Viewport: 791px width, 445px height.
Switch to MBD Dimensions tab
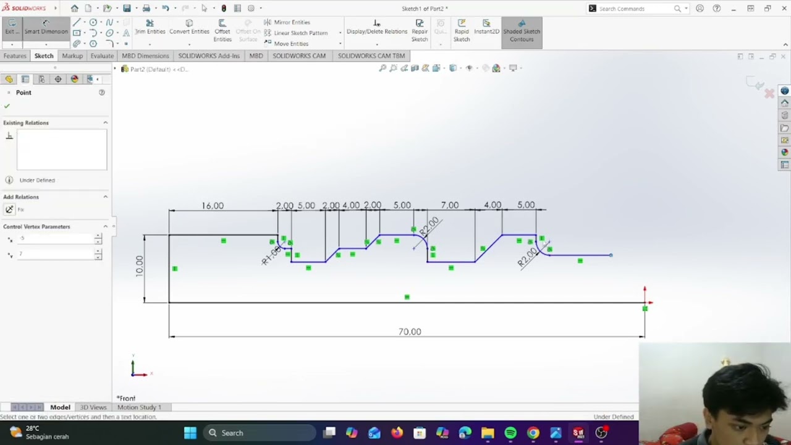click(x=145, y=56)
